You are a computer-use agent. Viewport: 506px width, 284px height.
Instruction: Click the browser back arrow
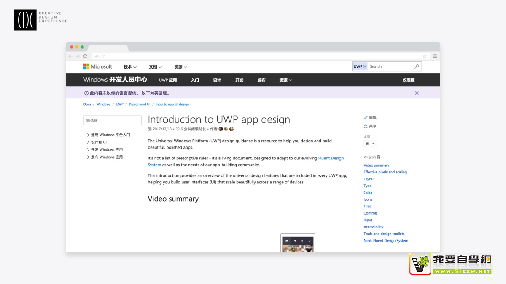click(x=70, y=56)
